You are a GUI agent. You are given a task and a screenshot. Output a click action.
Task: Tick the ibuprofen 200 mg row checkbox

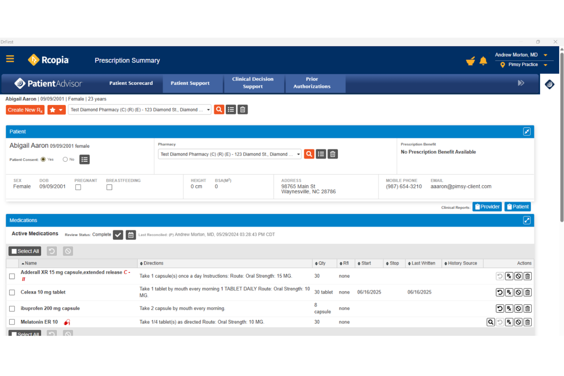point(12,309)
